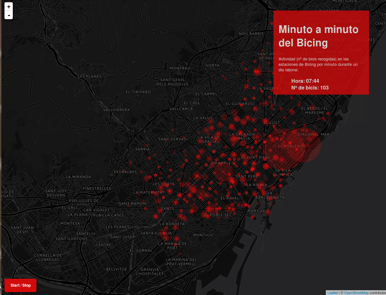The height and width of the screenshot is (295, 386).
Task: Click the EL TIBIDABO map label
Action: click(x=138, y=92)
